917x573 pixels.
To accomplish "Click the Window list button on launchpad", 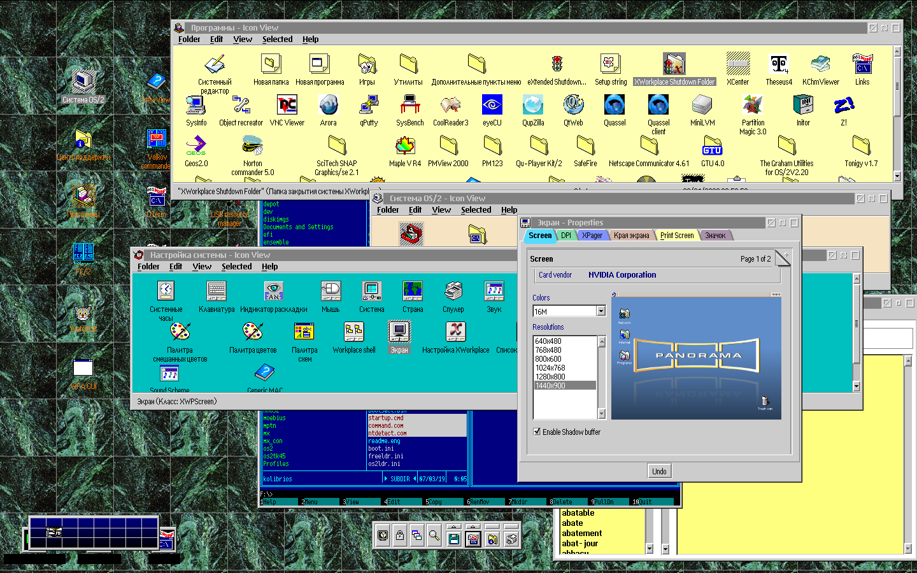I will click(417, 536).
